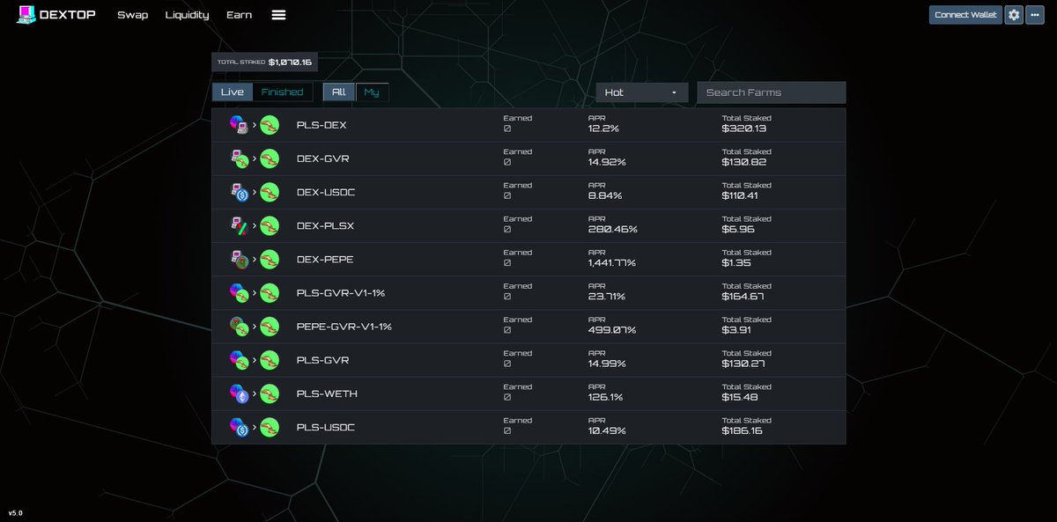Screen dimensions: 1057x522
Task: Expand the DEX-PLSX farm row
Action: coord(528,226)
